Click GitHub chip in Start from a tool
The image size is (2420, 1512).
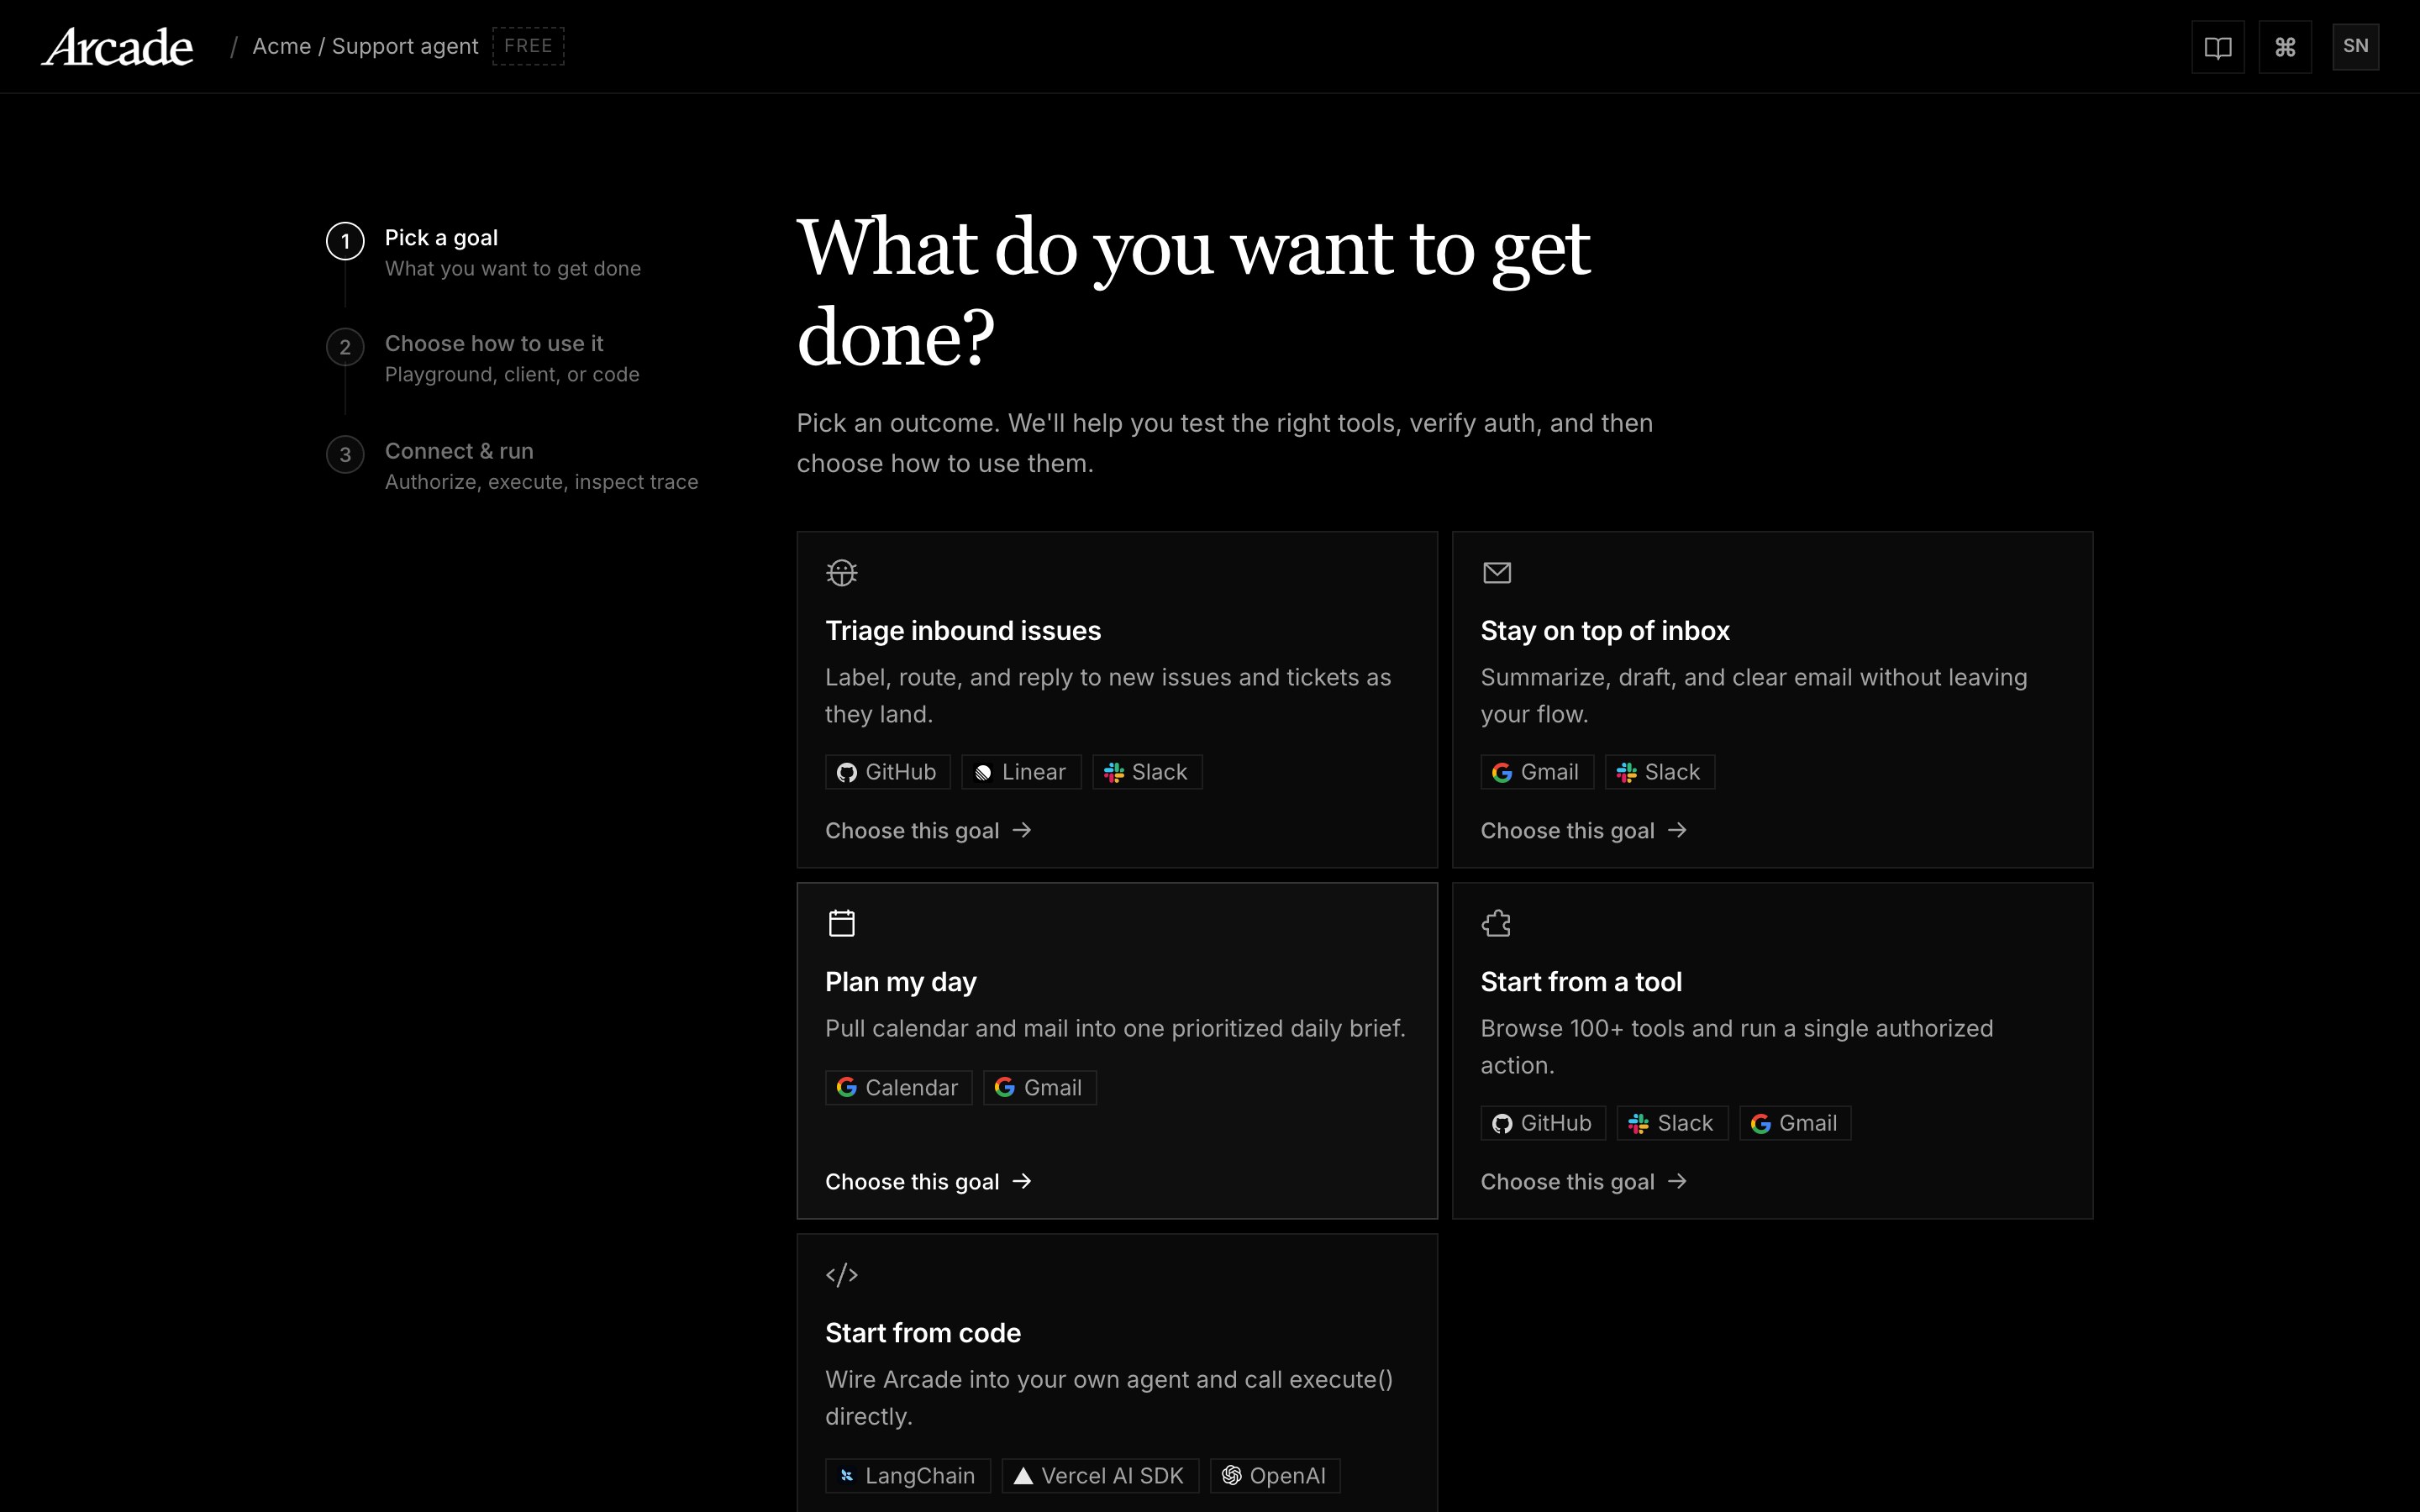coord(1543,1123)
